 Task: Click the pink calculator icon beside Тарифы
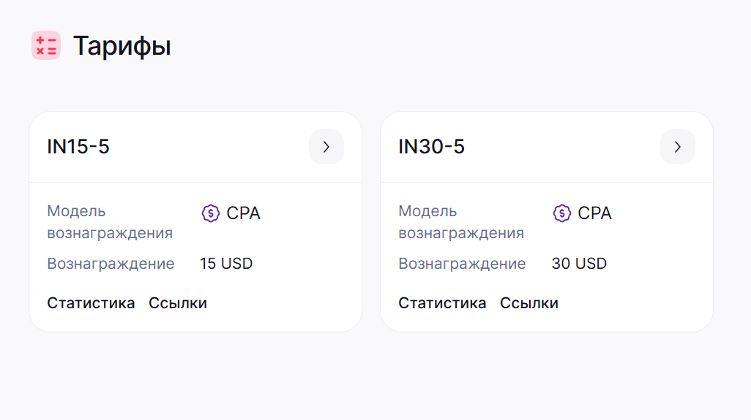(x=46, y=45)
